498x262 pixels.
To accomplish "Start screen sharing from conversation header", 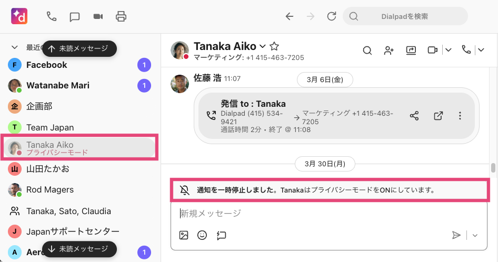I will pos(411,50).
